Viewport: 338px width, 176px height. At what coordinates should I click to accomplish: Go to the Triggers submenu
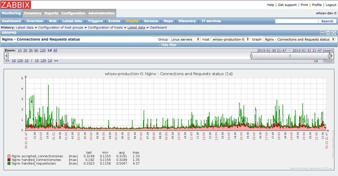click(x=95, y=21)
